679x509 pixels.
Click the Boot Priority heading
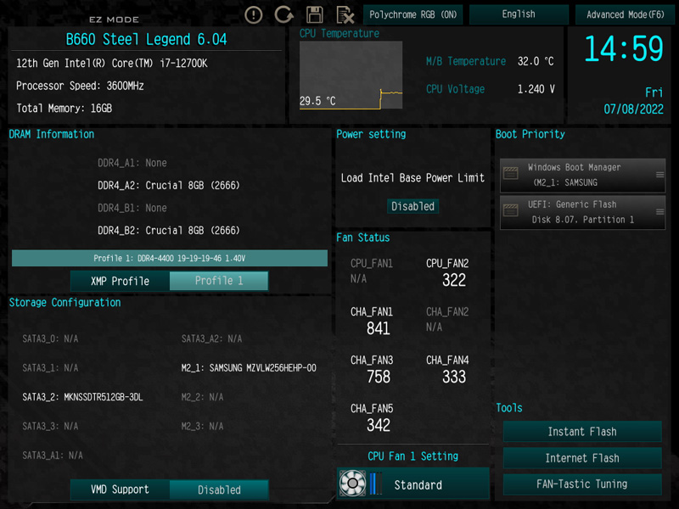pyautogui.click(x=530, y=134)
